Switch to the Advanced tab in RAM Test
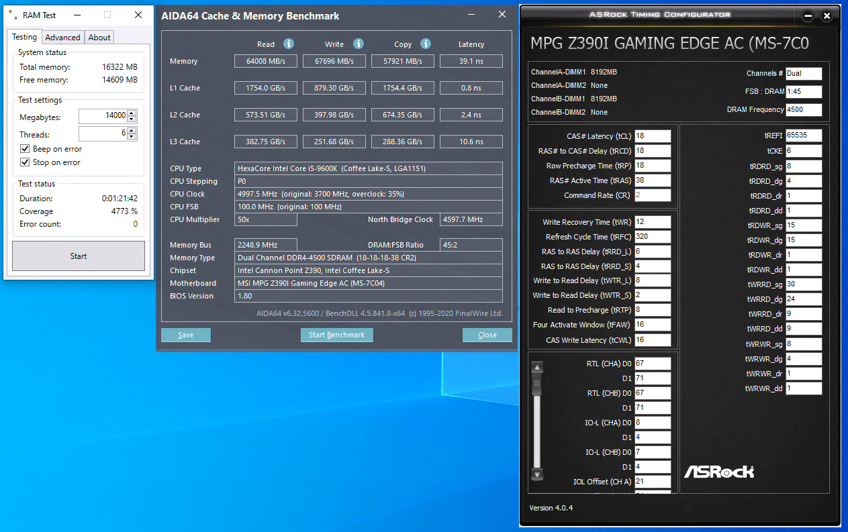This screenshot has width=848, height=532. (x=63, y=38)
